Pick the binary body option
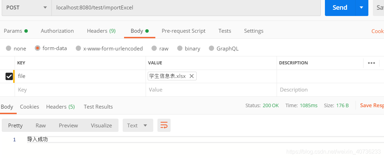 pyautogui.click(x=180, y=49)
